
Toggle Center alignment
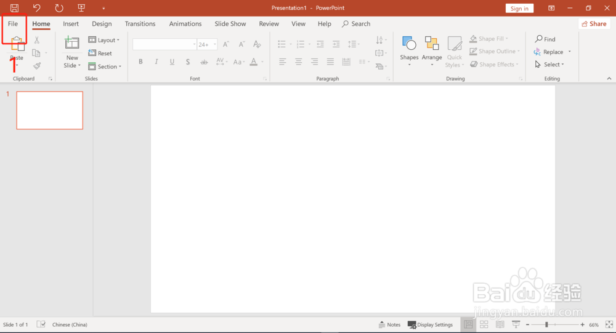299,62
